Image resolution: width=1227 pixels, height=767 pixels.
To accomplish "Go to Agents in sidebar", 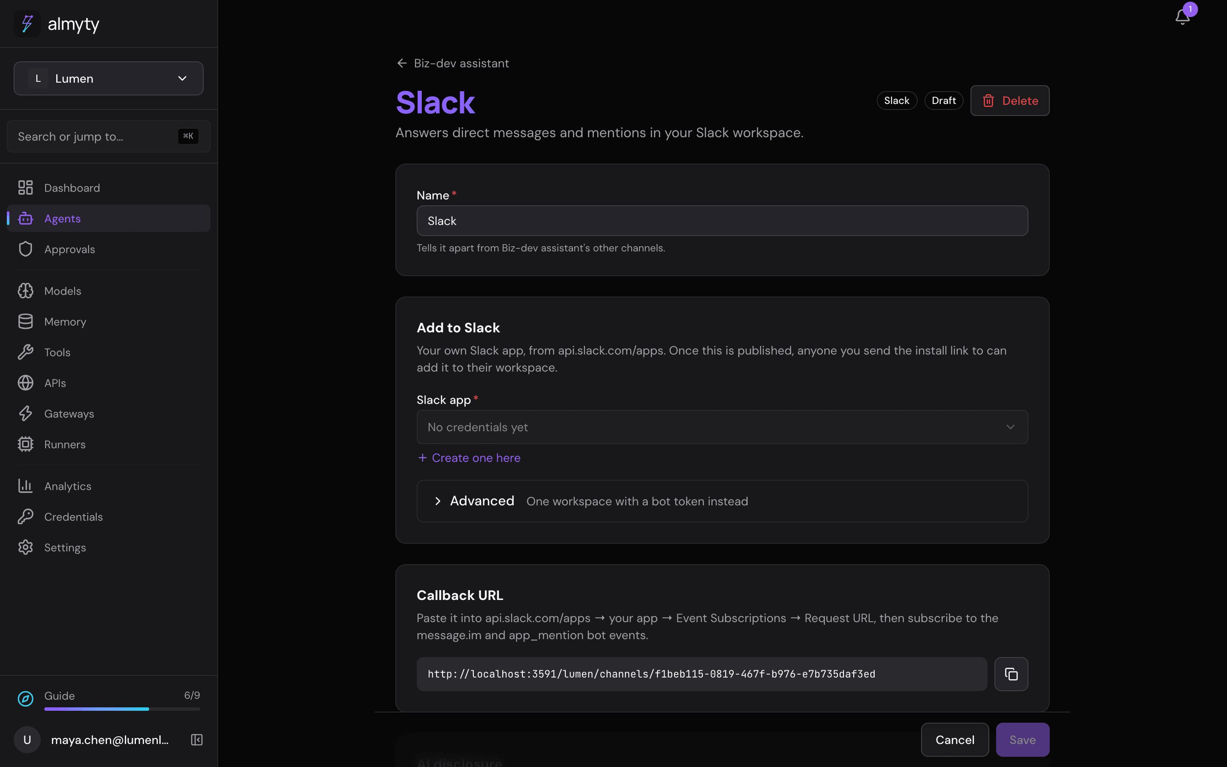I will 109,219.
